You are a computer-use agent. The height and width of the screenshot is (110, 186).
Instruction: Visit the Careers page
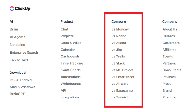pos(169,36)
